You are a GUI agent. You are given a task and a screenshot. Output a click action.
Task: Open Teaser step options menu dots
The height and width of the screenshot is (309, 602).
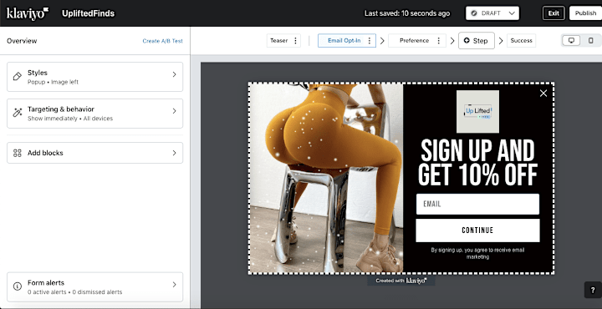coord(295,41)
